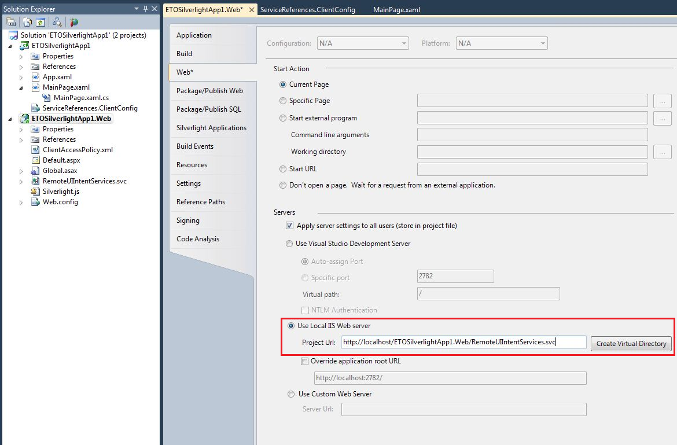Open the Build properties tab
This screenshot has width=677, height=445.
pyautogui.click(x=185, y=53)
